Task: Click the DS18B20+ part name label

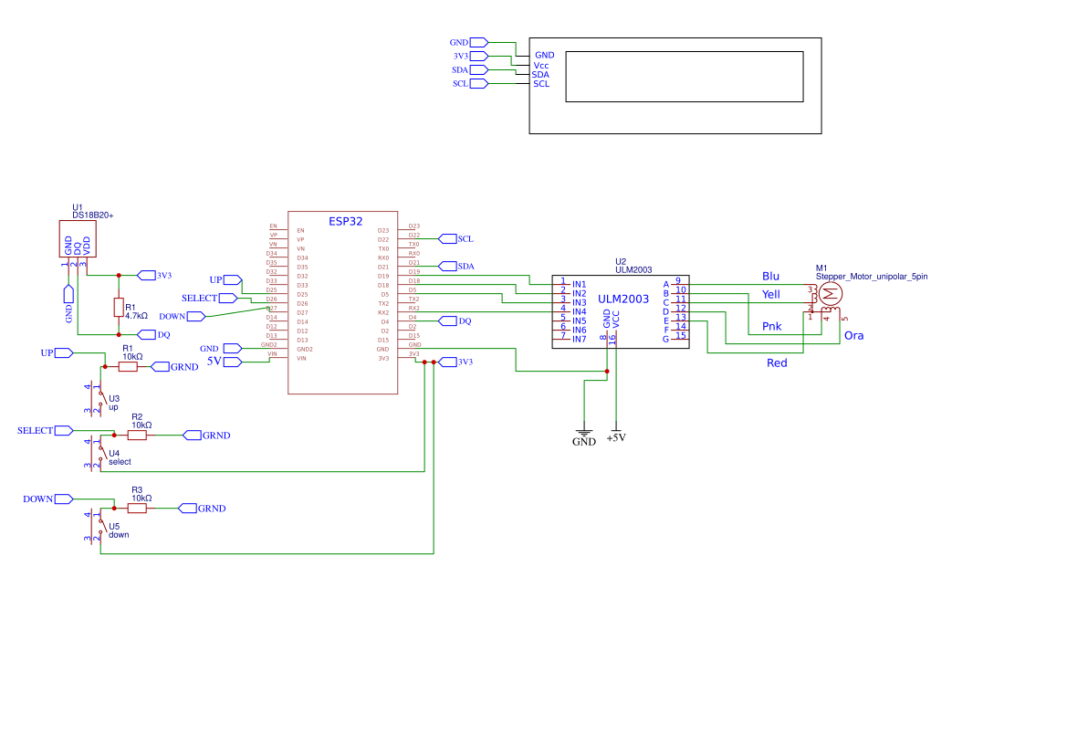Action: [92, 215]
